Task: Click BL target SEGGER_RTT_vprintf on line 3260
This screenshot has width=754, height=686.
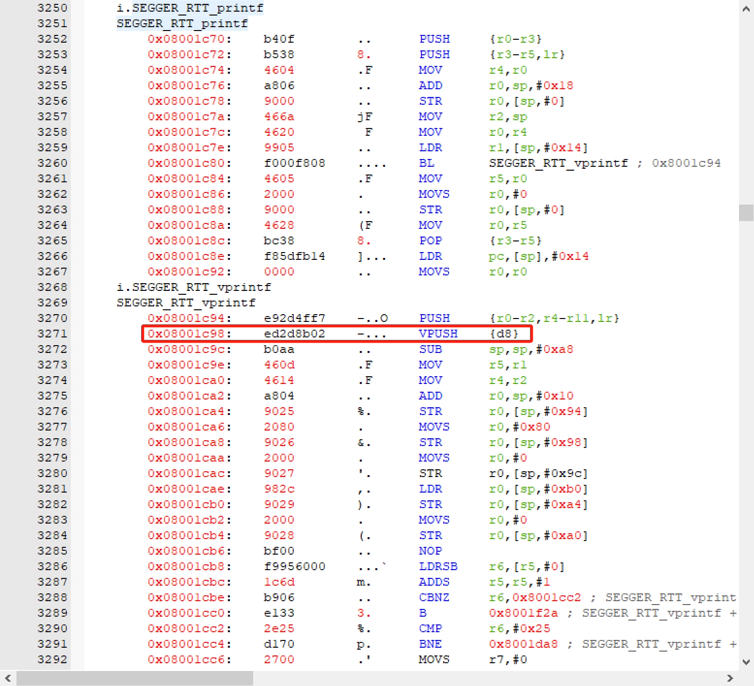Action: click(x=558, y=163)
